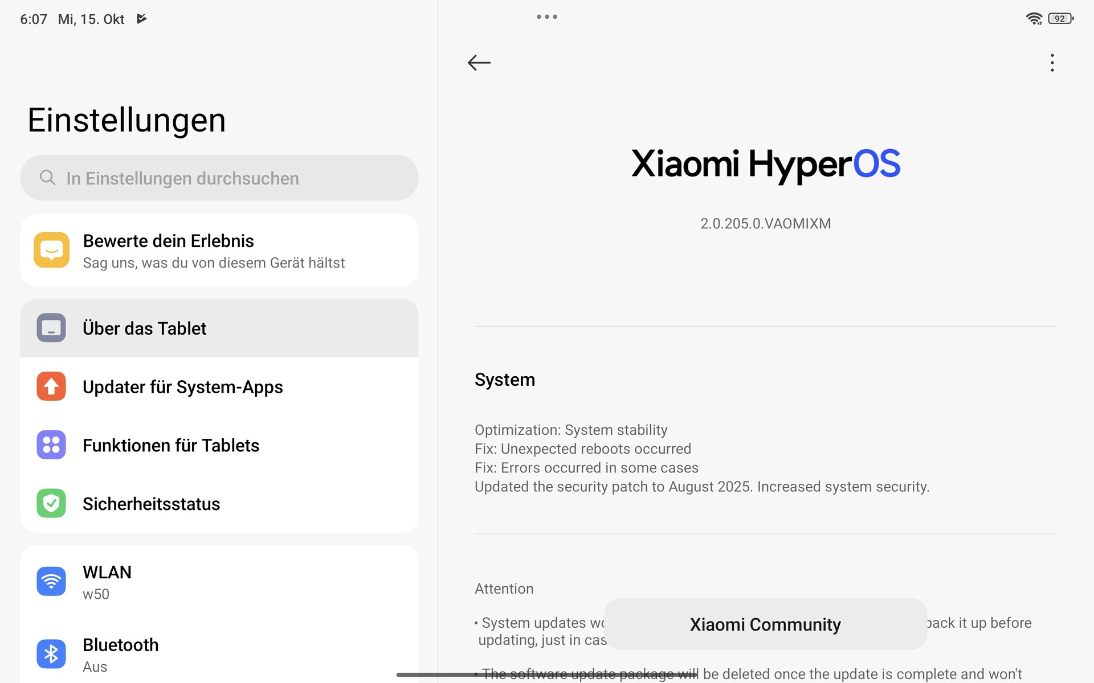Tap the Wi-Fi status bar icon
The width and height of the screenshot is (1094, 683).
click(x=1034, y=19)
